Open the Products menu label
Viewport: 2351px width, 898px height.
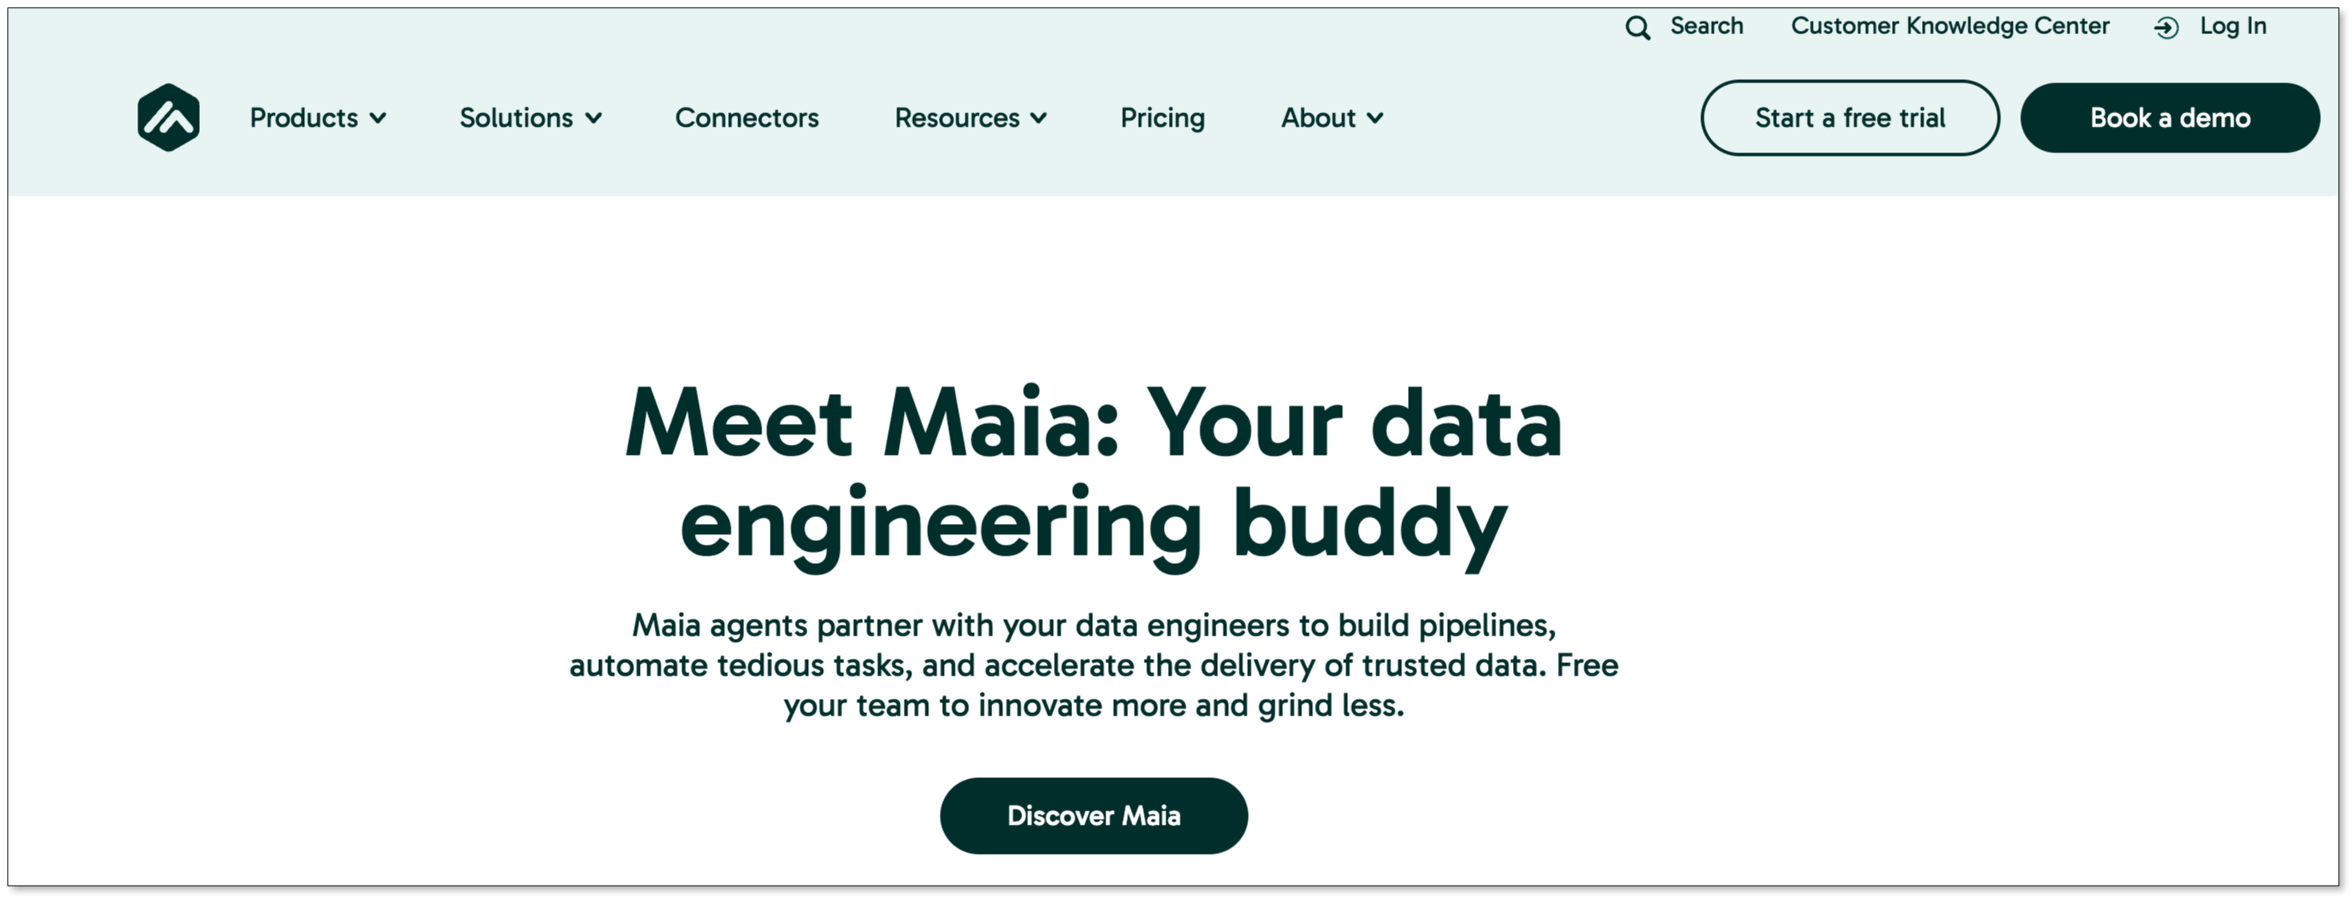(x=304, y=117)
